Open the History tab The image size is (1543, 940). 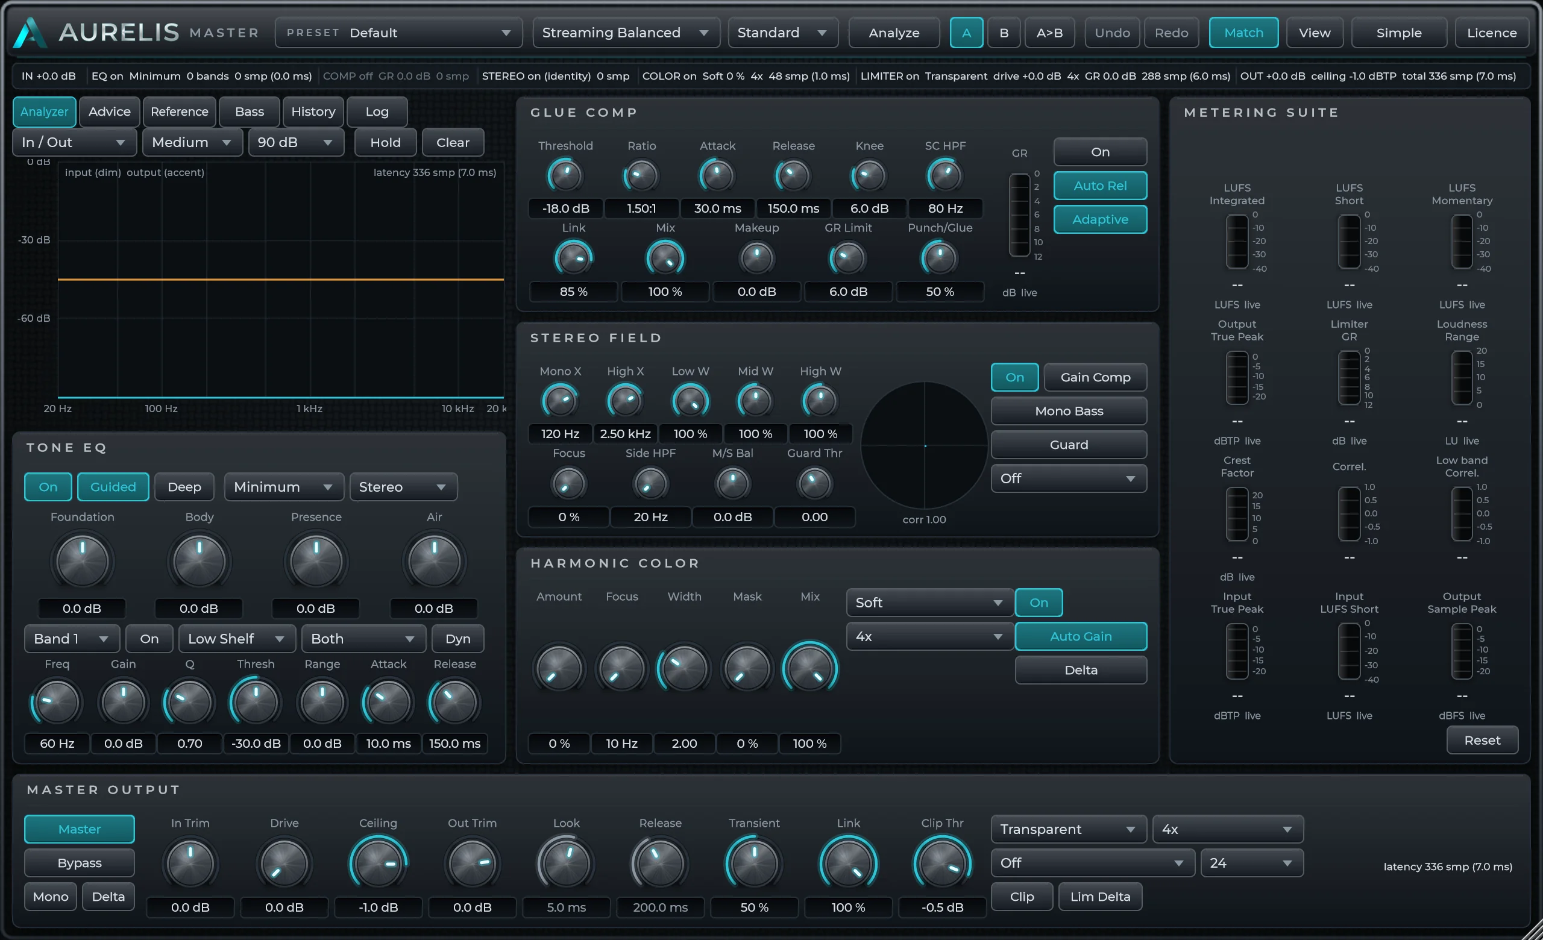pos(313,111)
